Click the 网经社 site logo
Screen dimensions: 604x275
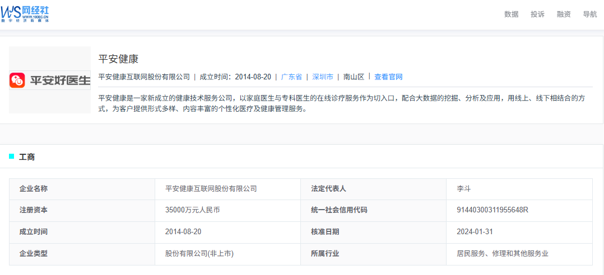pos(25,14)
